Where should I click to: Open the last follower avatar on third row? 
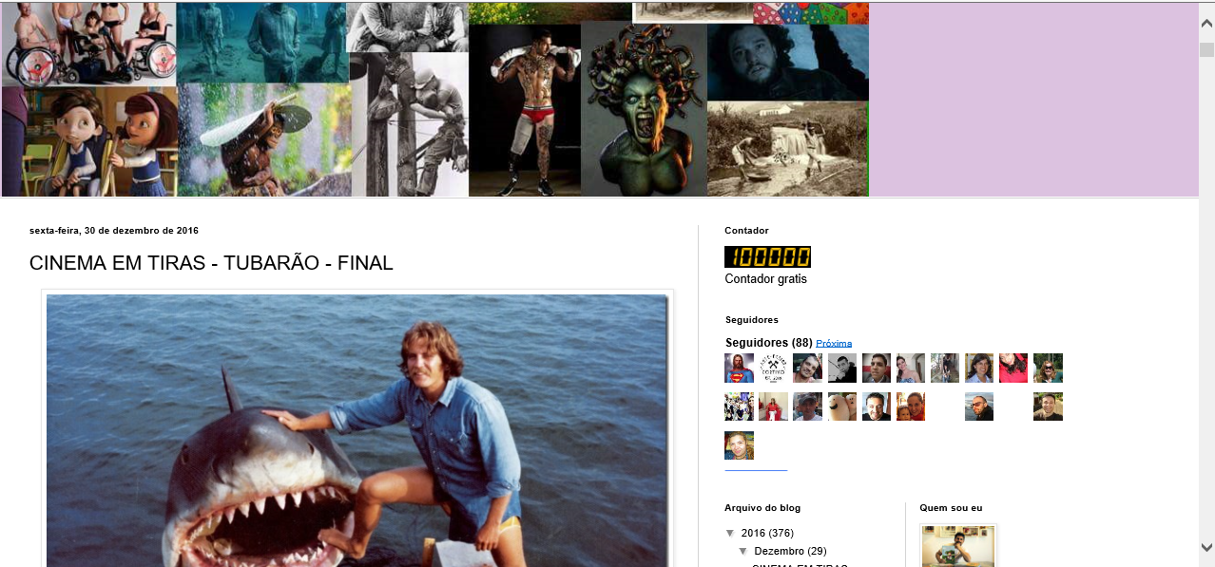tap(739, 445)
